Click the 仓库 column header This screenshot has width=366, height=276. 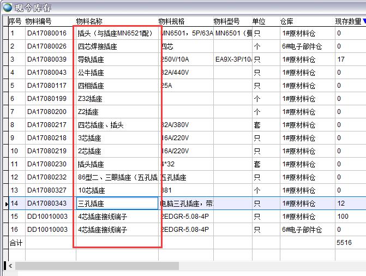pos(287,21)
